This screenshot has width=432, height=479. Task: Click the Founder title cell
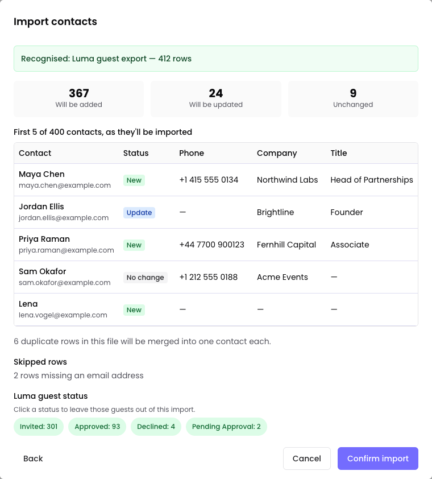347,212
